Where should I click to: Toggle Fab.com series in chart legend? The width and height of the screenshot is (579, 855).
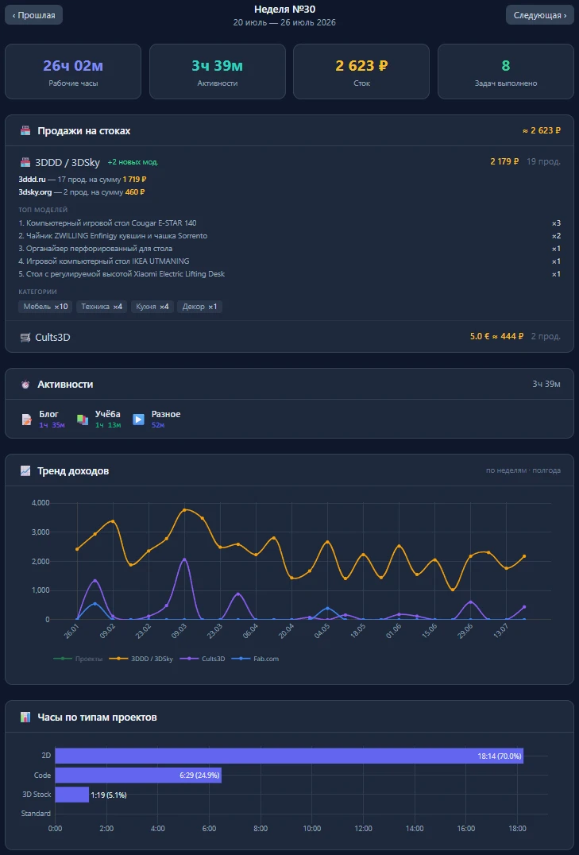(x=255, y=659)
